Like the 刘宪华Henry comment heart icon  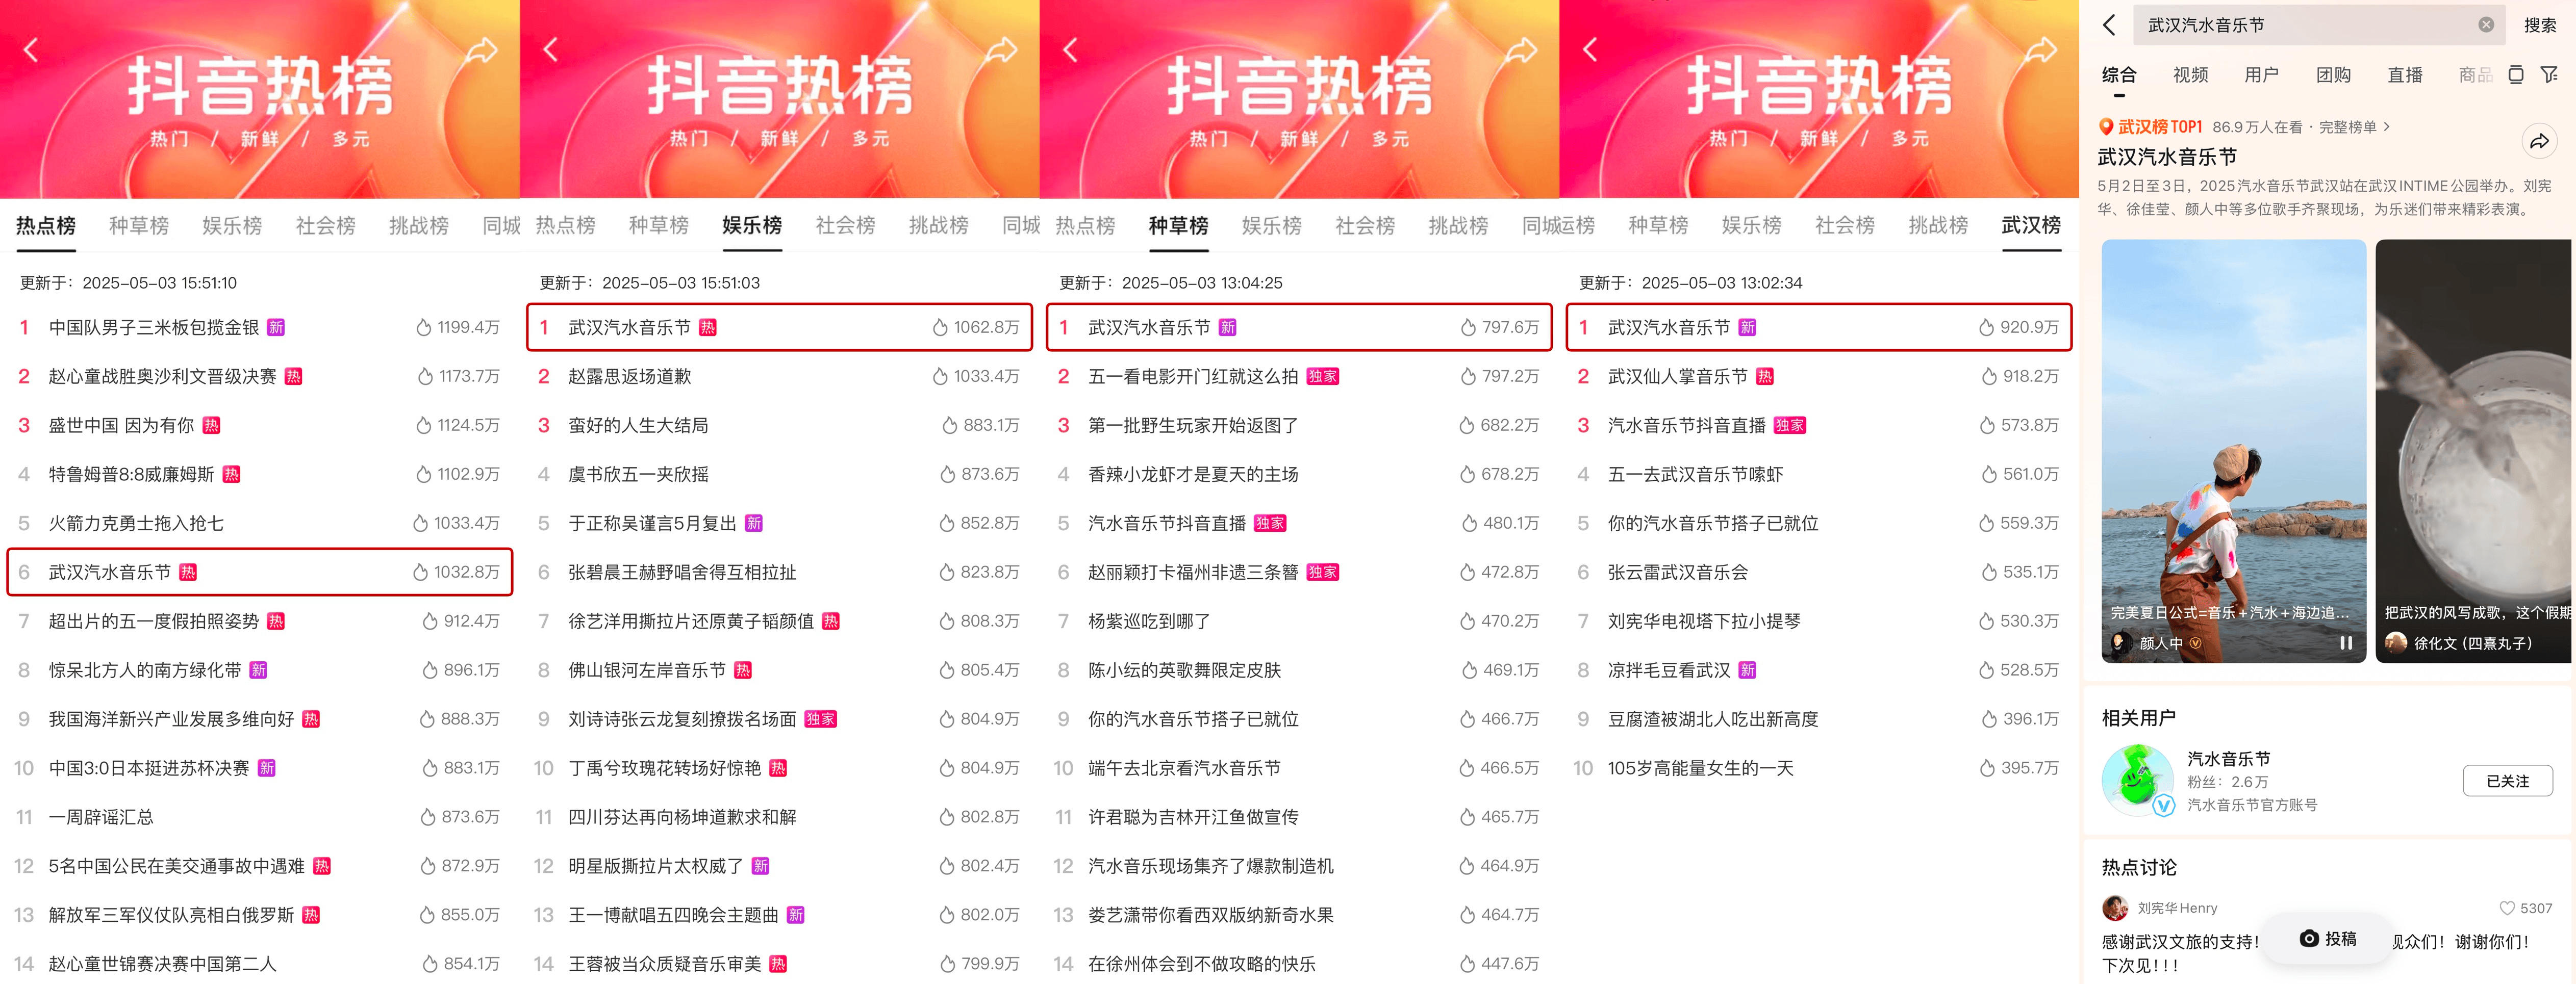[2507, 908]
